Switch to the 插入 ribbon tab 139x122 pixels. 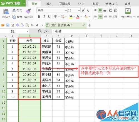coord(49,4)
